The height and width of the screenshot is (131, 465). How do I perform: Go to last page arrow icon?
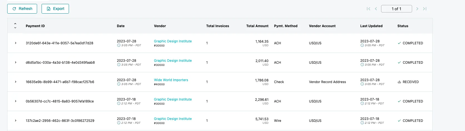pyautogui.click(x=425, y=9)
